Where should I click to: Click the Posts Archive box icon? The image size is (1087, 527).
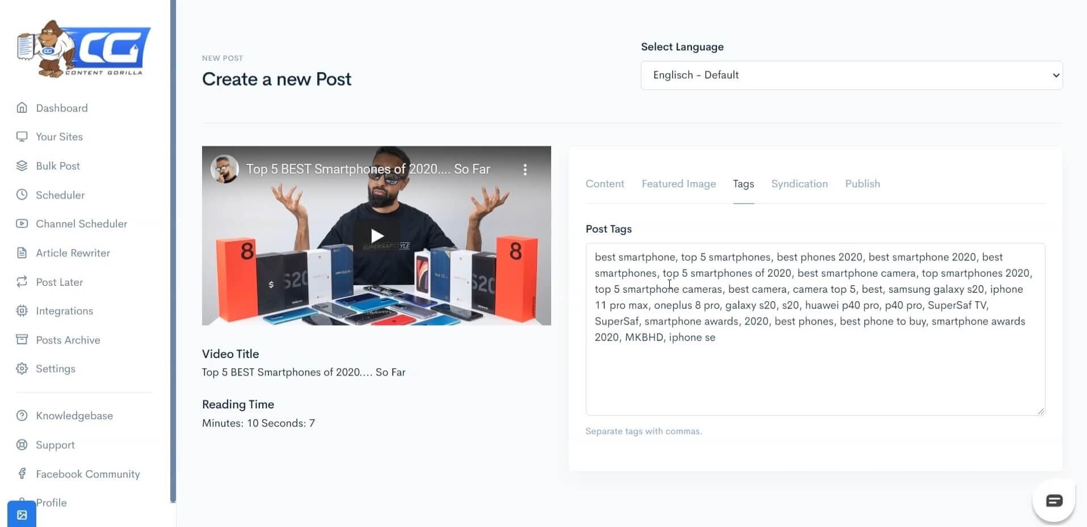coord(22,340)
